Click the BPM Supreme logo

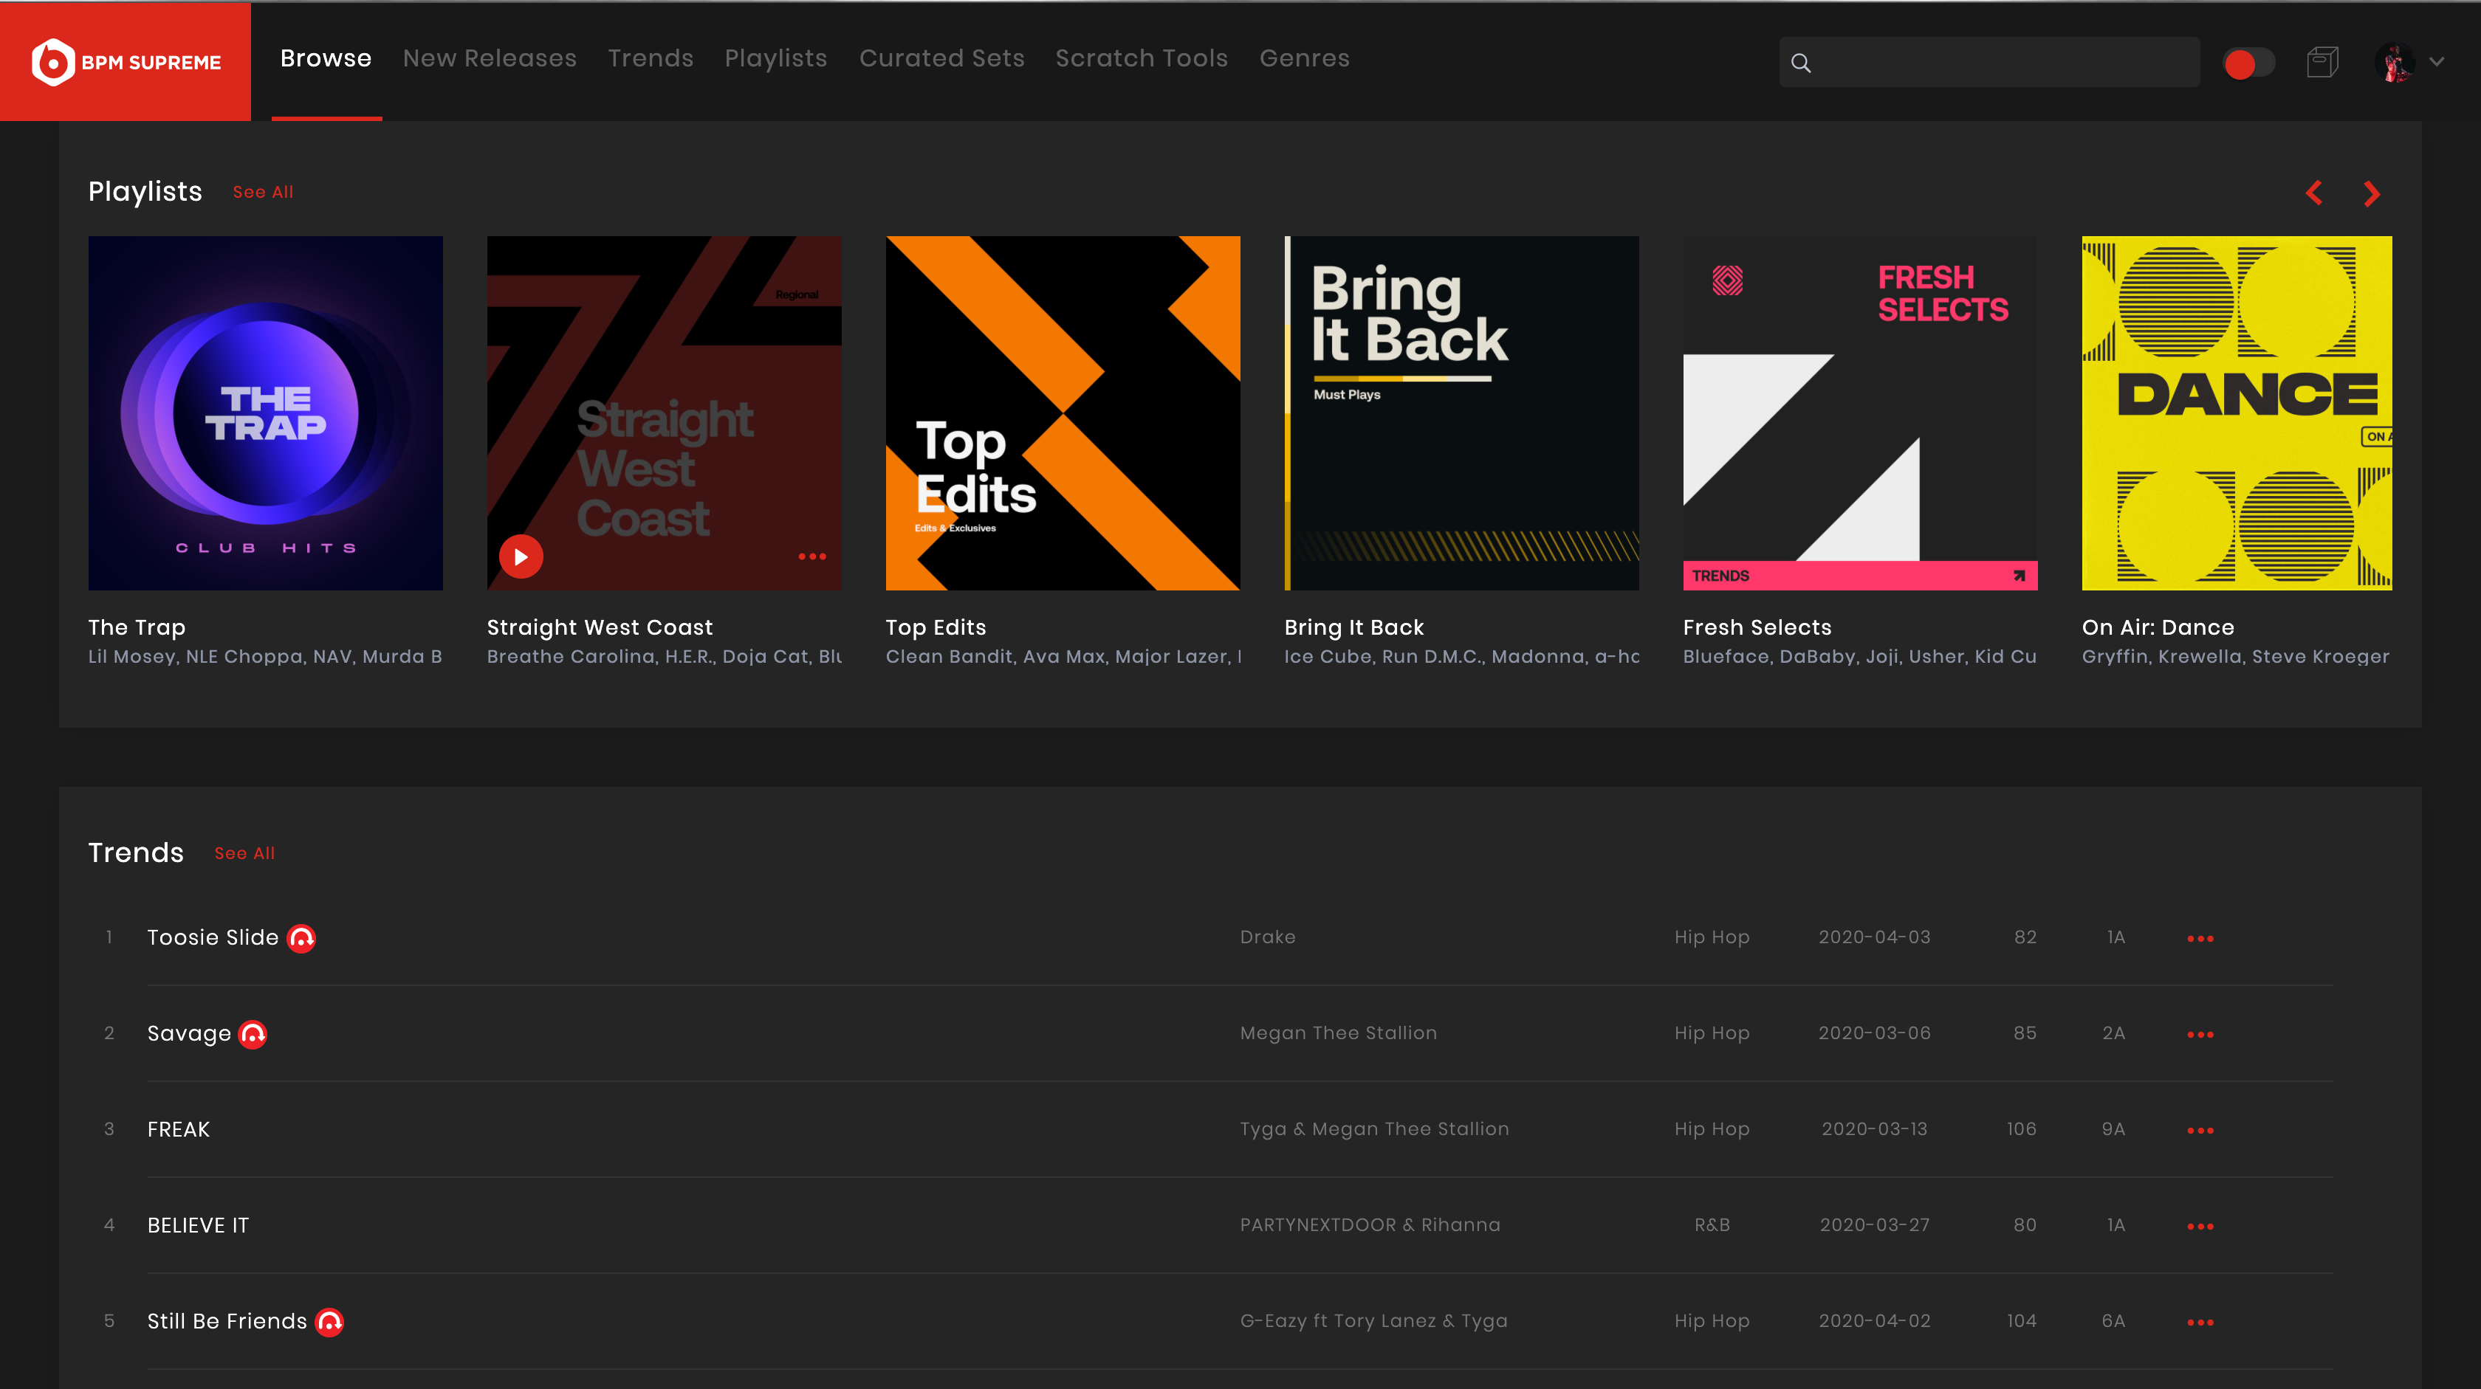coord(126,61)
